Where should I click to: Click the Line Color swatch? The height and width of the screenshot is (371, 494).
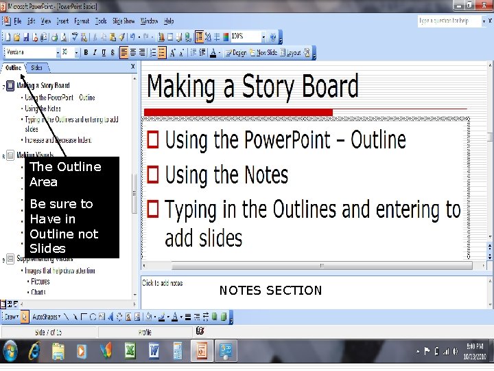(162, 317)
